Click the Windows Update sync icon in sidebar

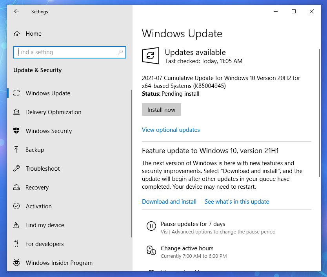(16, 93)
